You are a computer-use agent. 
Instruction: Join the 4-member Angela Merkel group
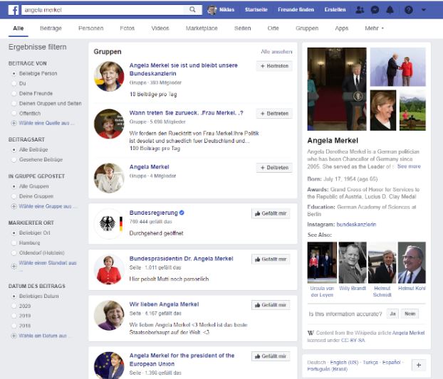click(274, 168)
